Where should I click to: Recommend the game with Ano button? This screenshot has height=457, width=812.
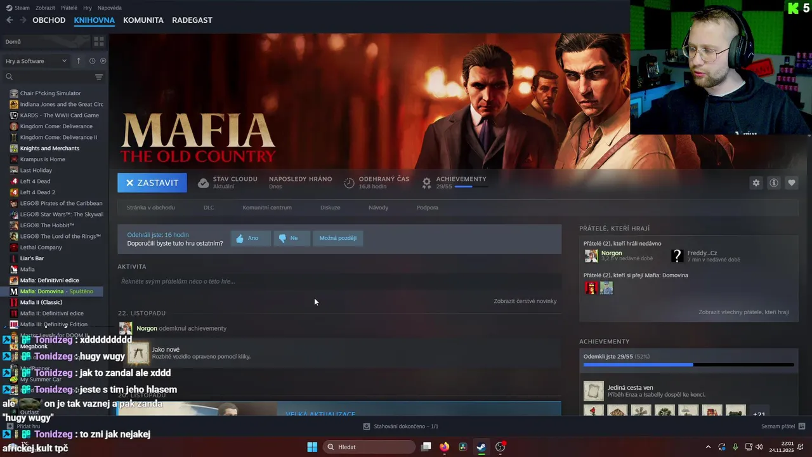click(251, 239)
